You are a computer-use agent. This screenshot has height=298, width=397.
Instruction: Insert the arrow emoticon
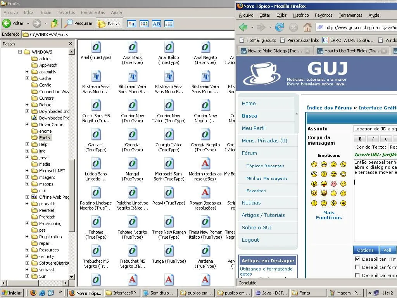(343, 203)
